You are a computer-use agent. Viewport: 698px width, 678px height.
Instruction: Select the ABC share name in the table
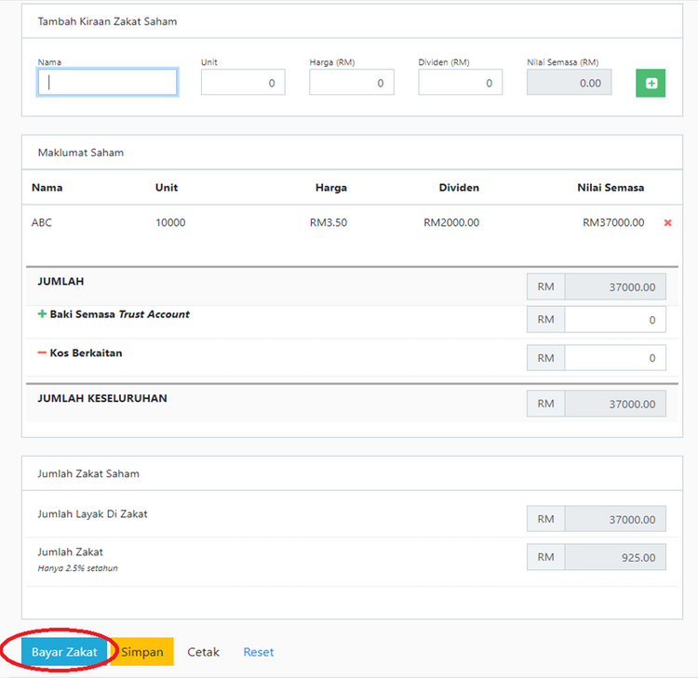[41, 222]
